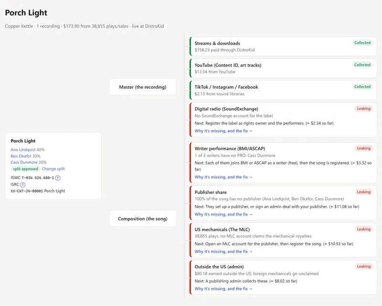Open Ana Lindqvist's writer profile
The image size is (382, 306).
[23, 150]
